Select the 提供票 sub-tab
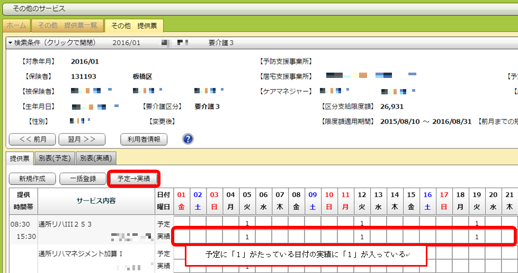The width and height of the screenshot is (518, 273). click(20, 157)
